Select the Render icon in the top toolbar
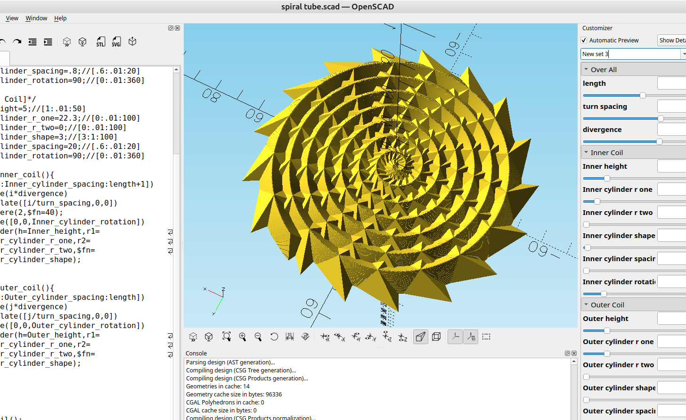The image size is (686, 420). tap(82, 41)
